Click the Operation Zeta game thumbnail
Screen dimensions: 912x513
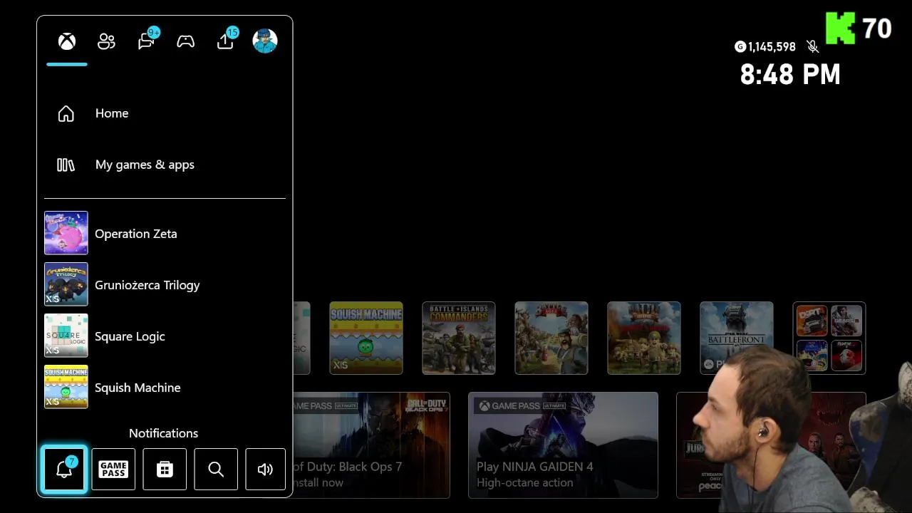pyautogui.click(x=66, y=233)
